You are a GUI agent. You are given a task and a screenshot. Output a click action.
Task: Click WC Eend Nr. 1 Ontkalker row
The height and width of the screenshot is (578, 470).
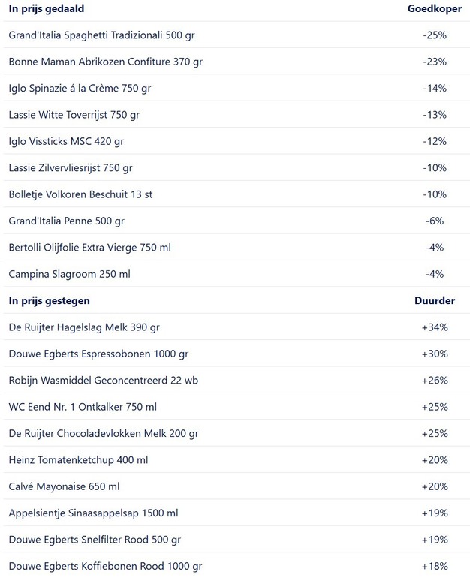[x=83, y=407]
